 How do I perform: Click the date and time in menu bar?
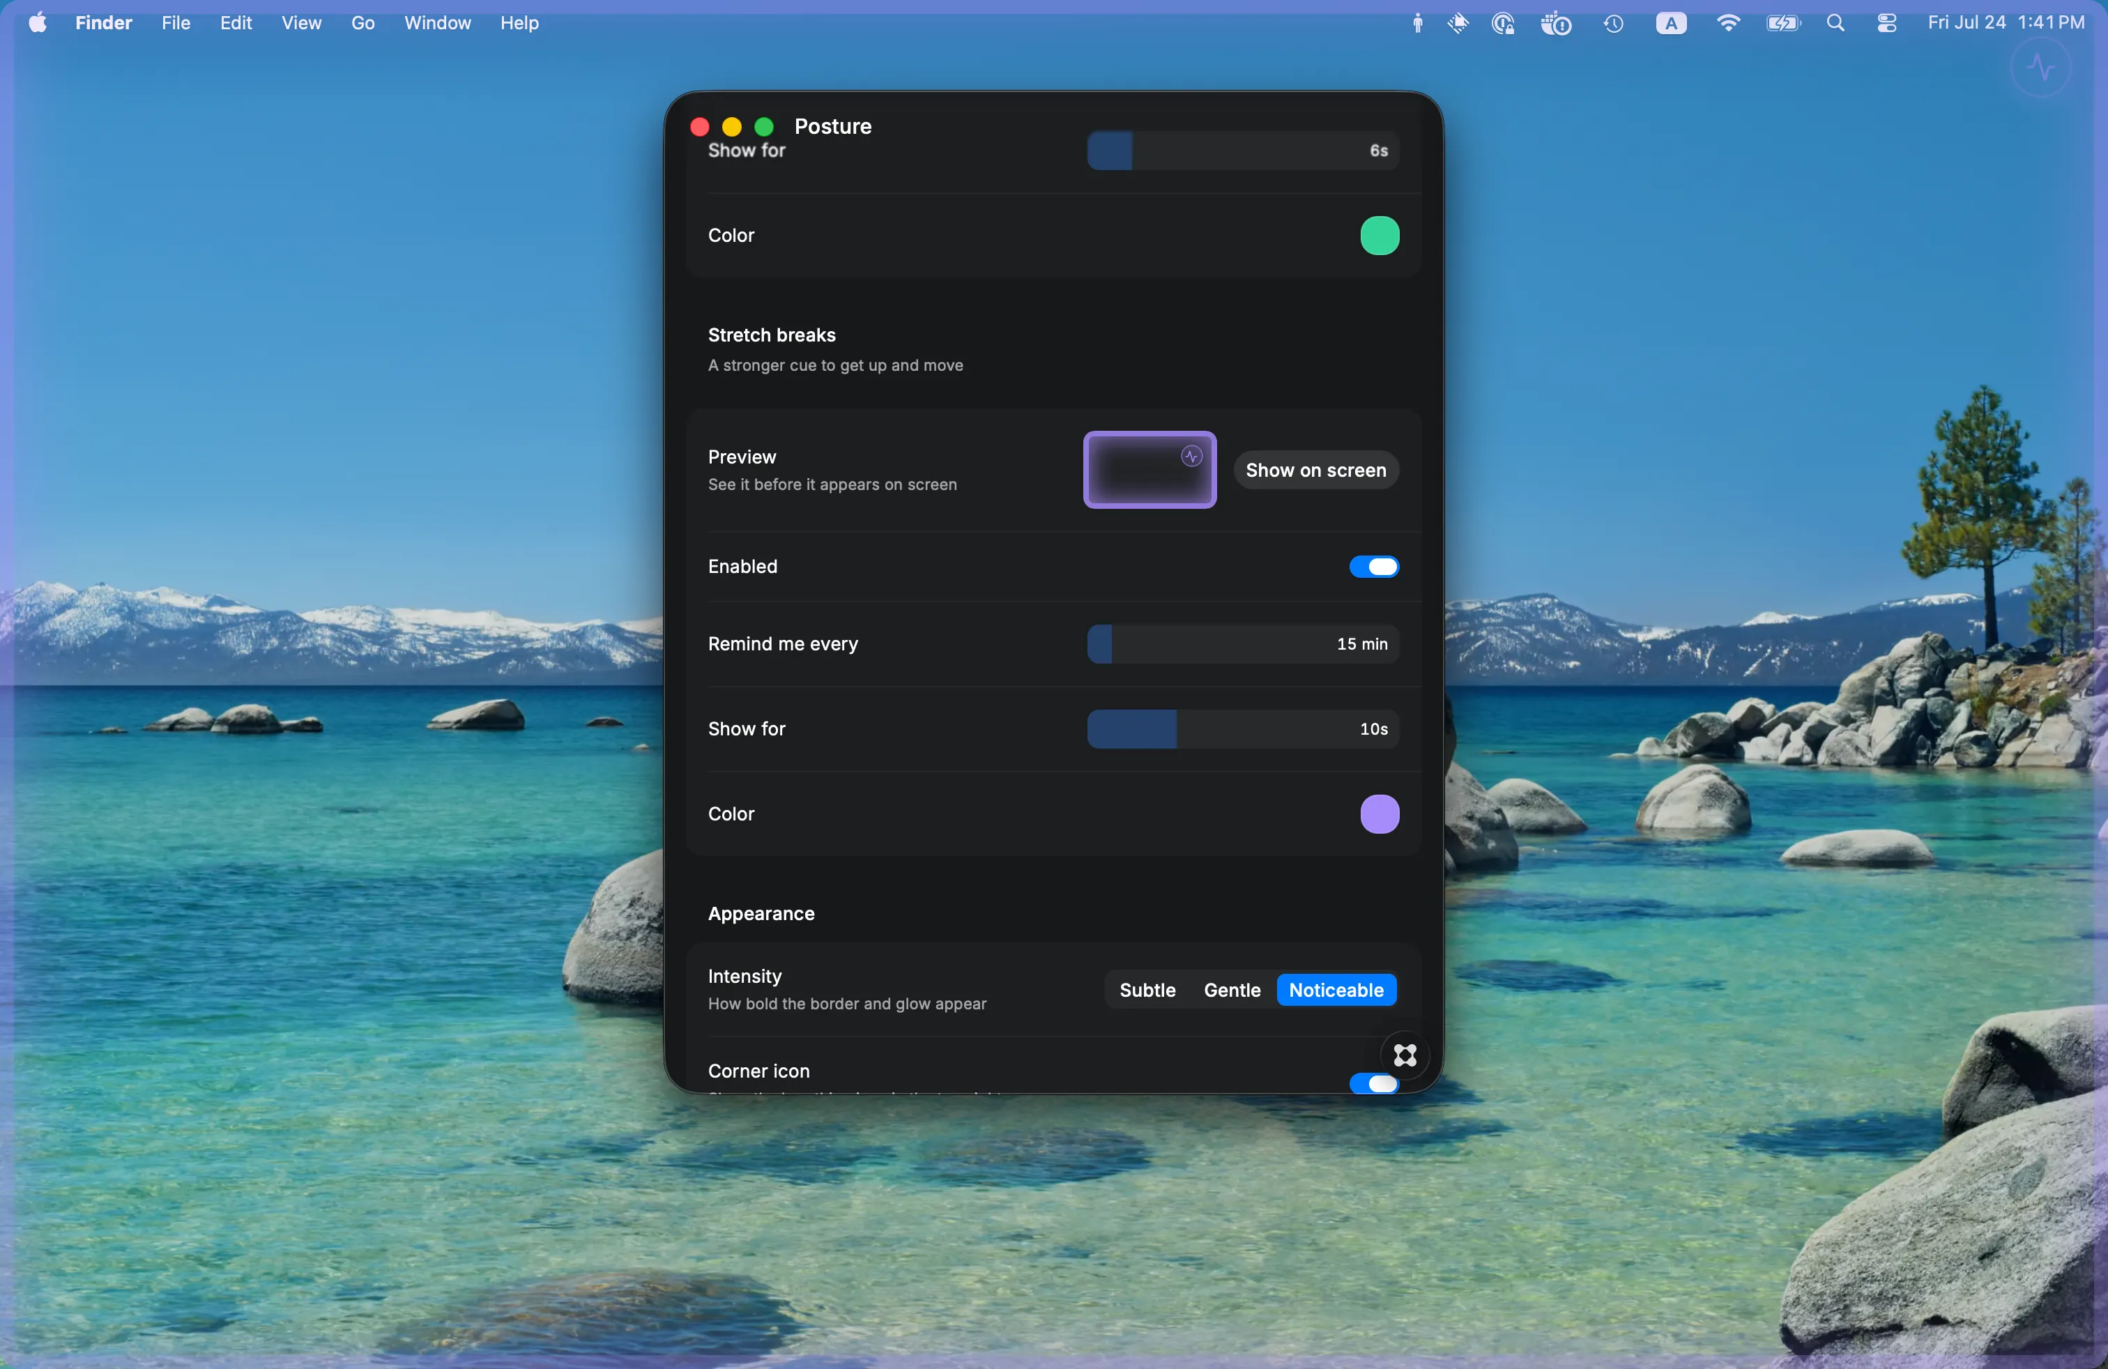point(2006,23)
